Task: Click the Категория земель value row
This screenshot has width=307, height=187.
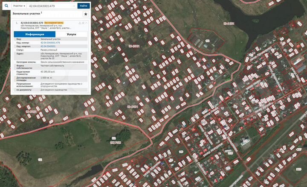Action: click(62, 62)
